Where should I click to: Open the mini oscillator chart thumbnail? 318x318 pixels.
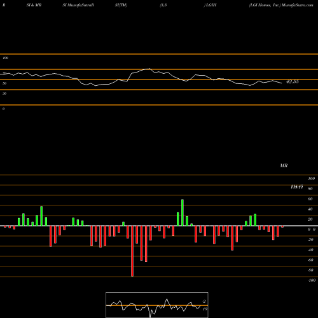click(157, 305)
